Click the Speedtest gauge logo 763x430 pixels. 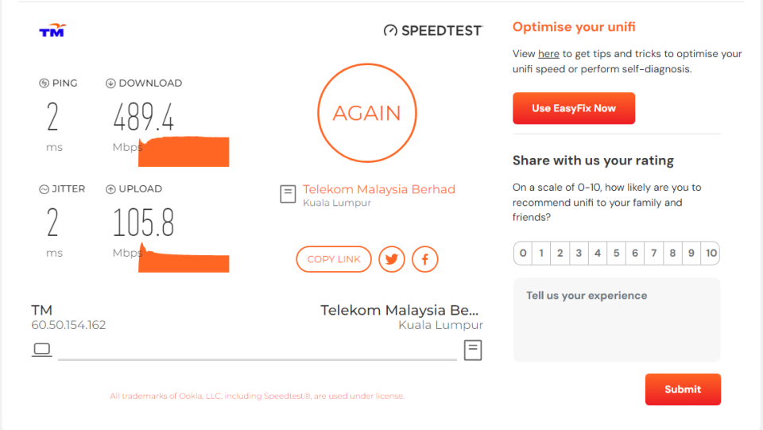click(390, 31)
